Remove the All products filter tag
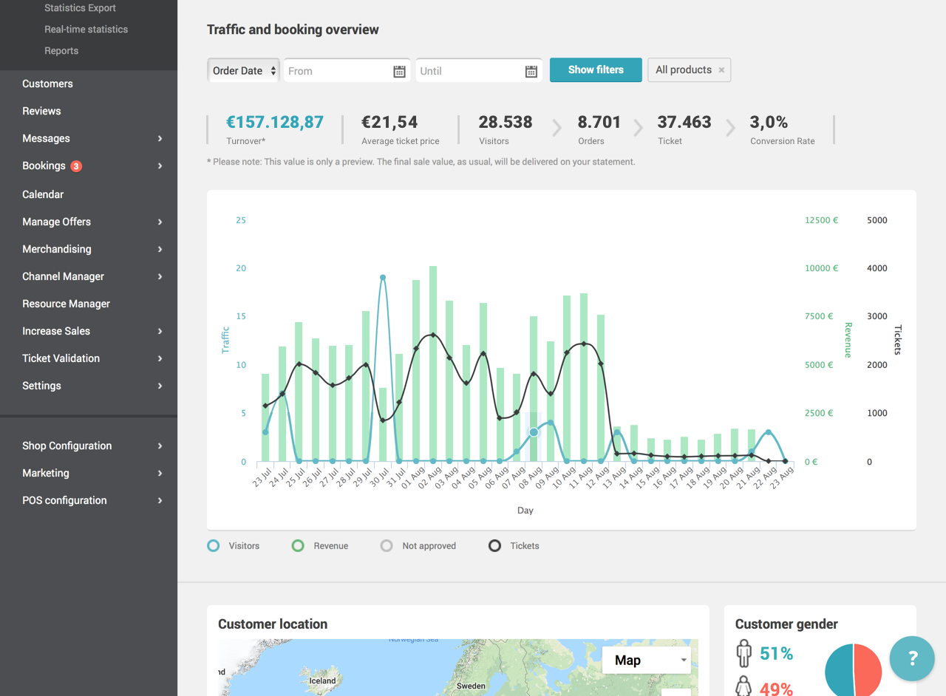The width and height of the screenshot is (946, 696). pyautogui.click(x=721, y=70)
